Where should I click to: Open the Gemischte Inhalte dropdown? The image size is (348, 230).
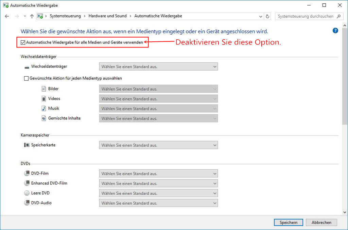(158, 118)
